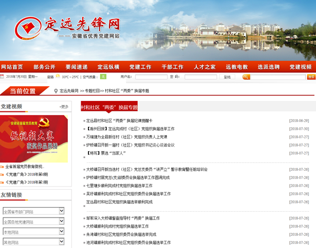Click video icon beside 全省首届党员教育微视
Screen dimensions: 316x248
[2, 167]
